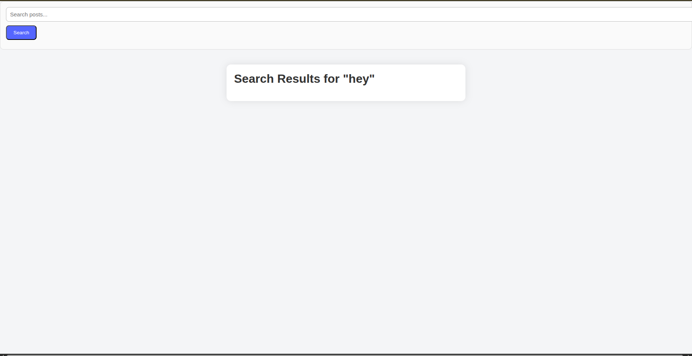
Task: Place the cursor in the search posts box
Action: coord(224,15)
